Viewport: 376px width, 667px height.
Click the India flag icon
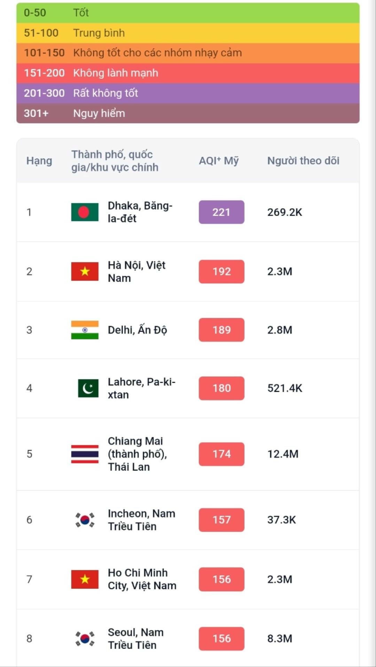(x=85, y=330)
